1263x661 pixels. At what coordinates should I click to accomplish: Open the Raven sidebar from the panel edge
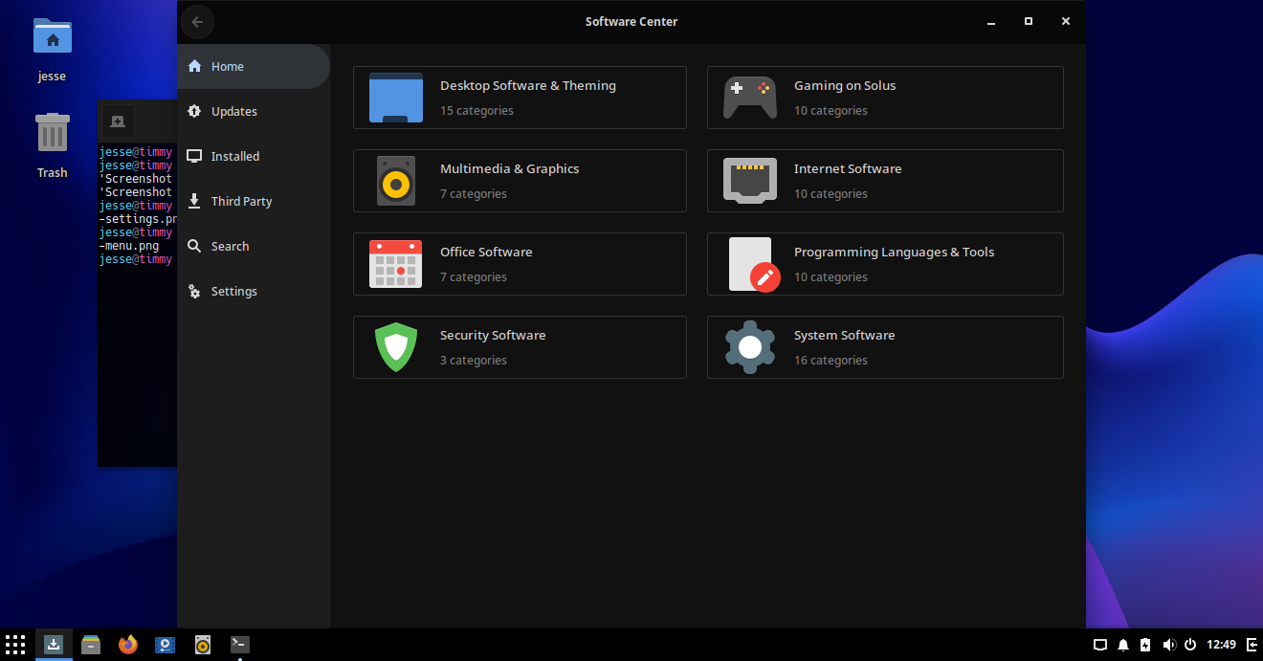1252,645
